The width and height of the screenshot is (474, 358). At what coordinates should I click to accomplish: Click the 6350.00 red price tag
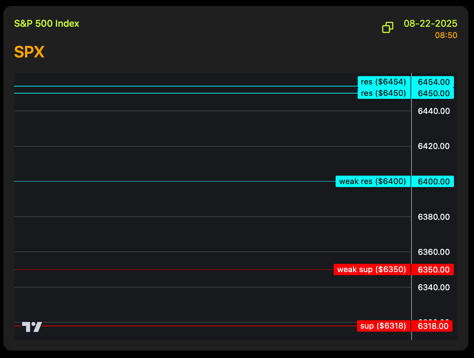point(433,270)
